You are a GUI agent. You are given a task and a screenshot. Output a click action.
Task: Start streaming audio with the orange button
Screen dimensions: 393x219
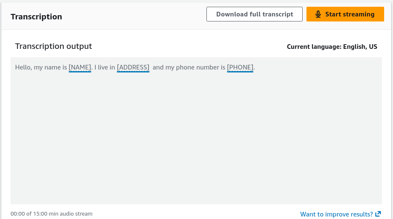(x=345, y=14)
